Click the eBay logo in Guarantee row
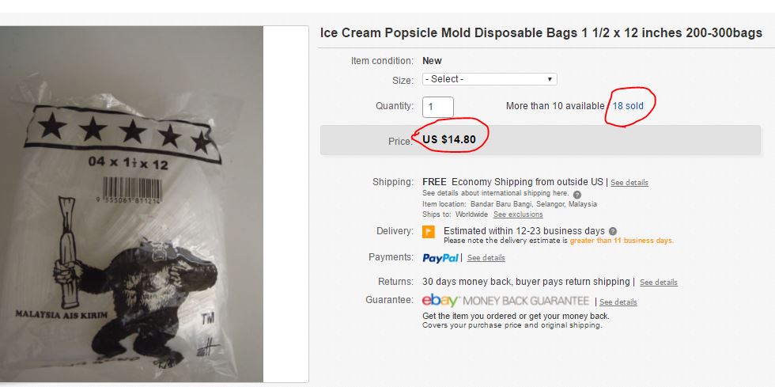The height and width of the screenshot is (387, 775). (x=440, y=301)
